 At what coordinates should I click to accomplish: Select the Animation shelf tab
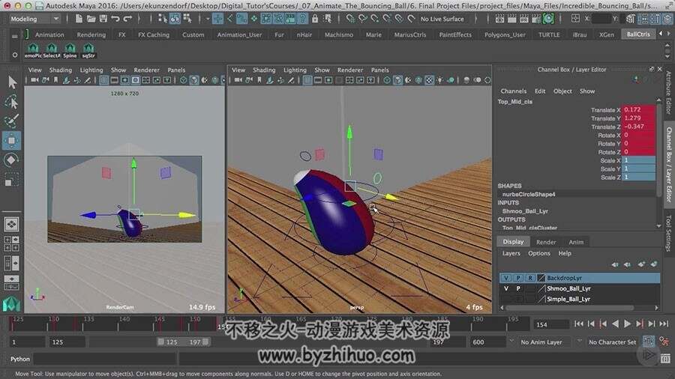pyautogui.click(x=49, y=34)
